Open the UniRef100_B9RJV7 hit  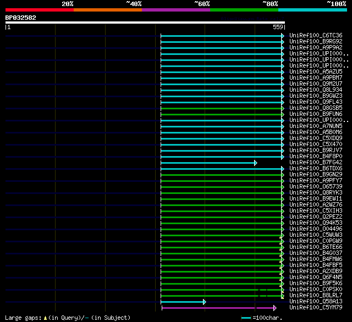point(316,151)
